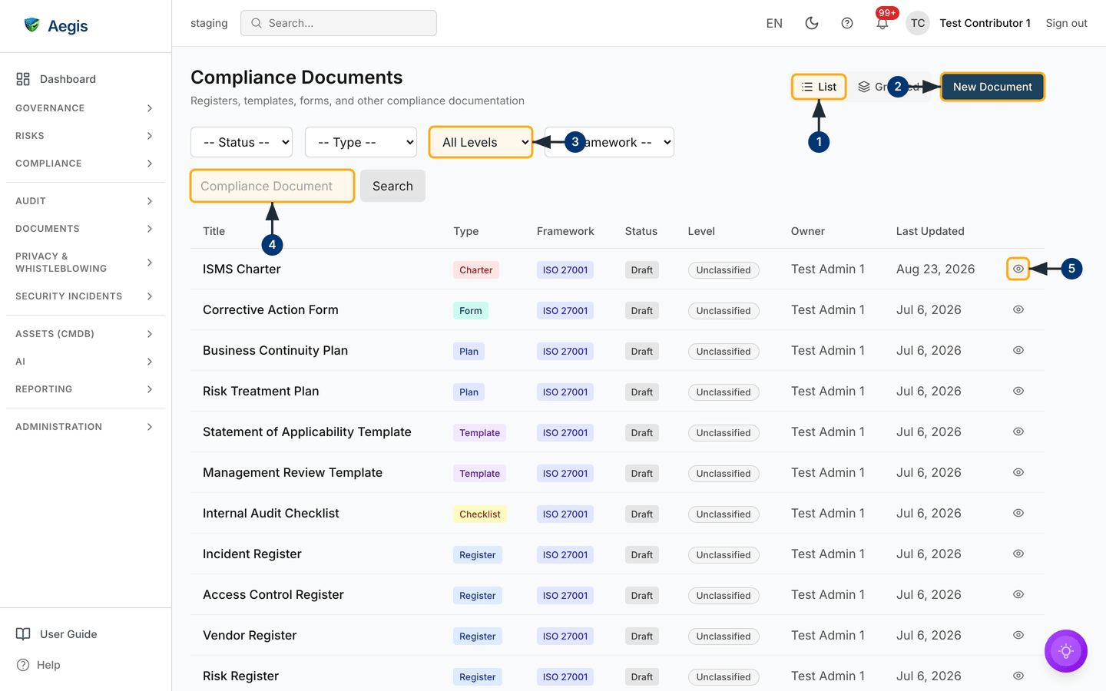Expand the Documents sidebar section
Image resolution: width=1106 pixels, height=691 pixels.
(85, 229)
